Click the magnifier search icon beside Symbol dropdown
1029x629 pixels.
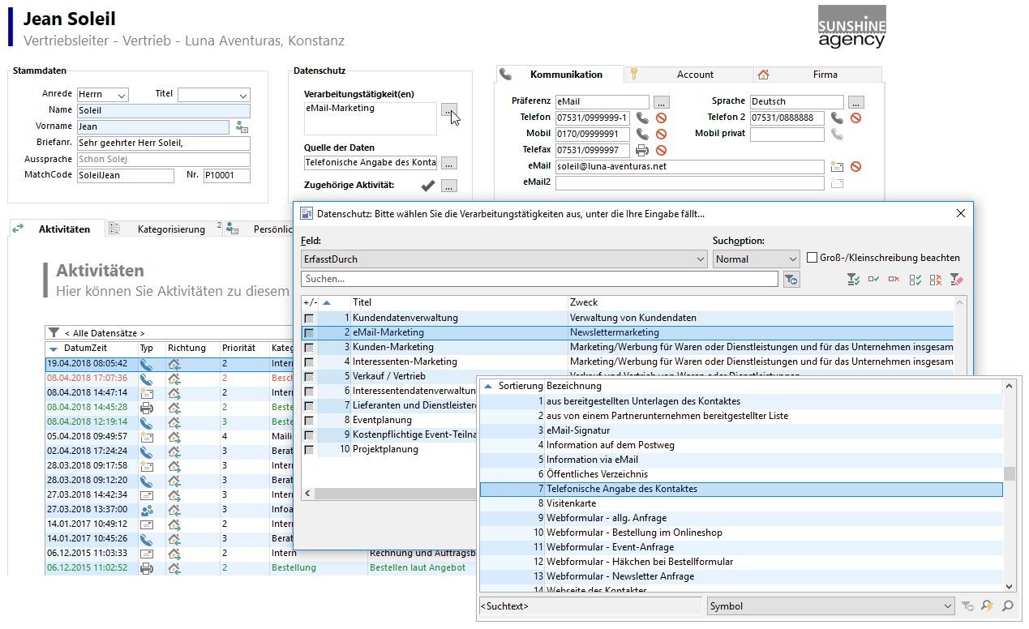point(1007,606)
